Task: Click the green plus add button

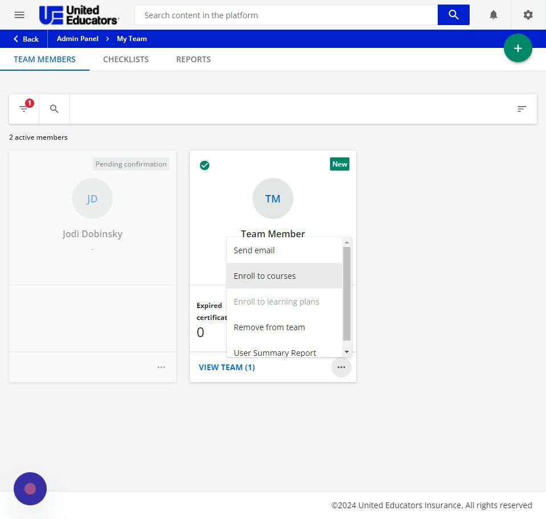Action: click(518, 48)
